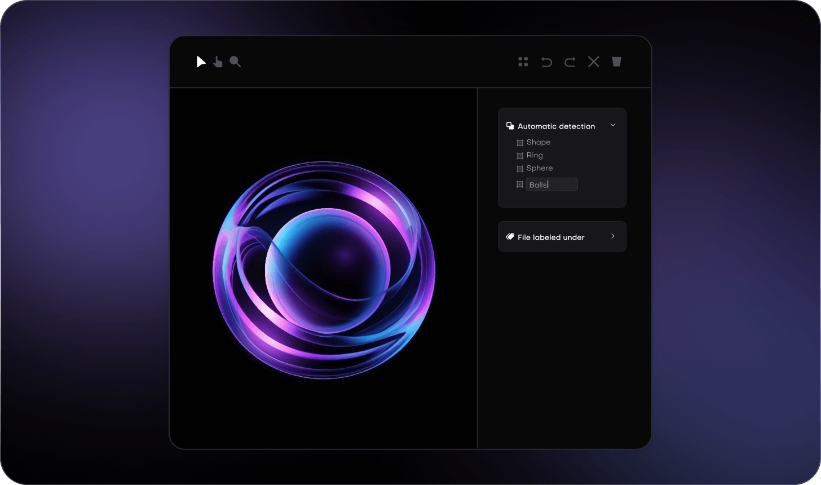Activate the hand pointer tool
This screenshot has height=485, width=821.
click(218, 61)
